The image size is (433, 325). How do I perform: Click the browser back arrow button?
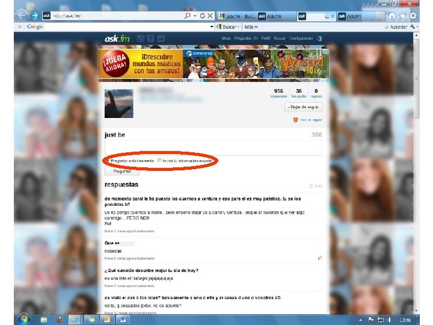tap(22, 16)
